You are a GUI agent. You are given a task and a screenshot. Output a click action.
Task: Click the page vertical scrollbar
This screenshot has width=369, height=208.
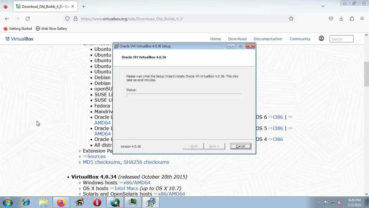pyautogui.click(x=366, y=74)
